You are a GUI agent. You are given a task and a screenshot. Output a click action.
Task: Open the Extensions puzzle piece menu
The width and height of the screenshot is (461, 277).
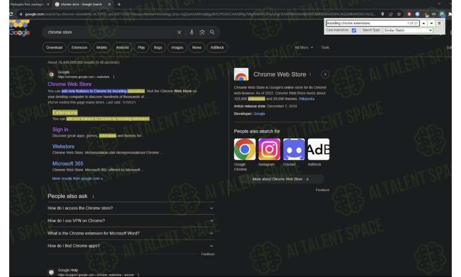point(450,14)
